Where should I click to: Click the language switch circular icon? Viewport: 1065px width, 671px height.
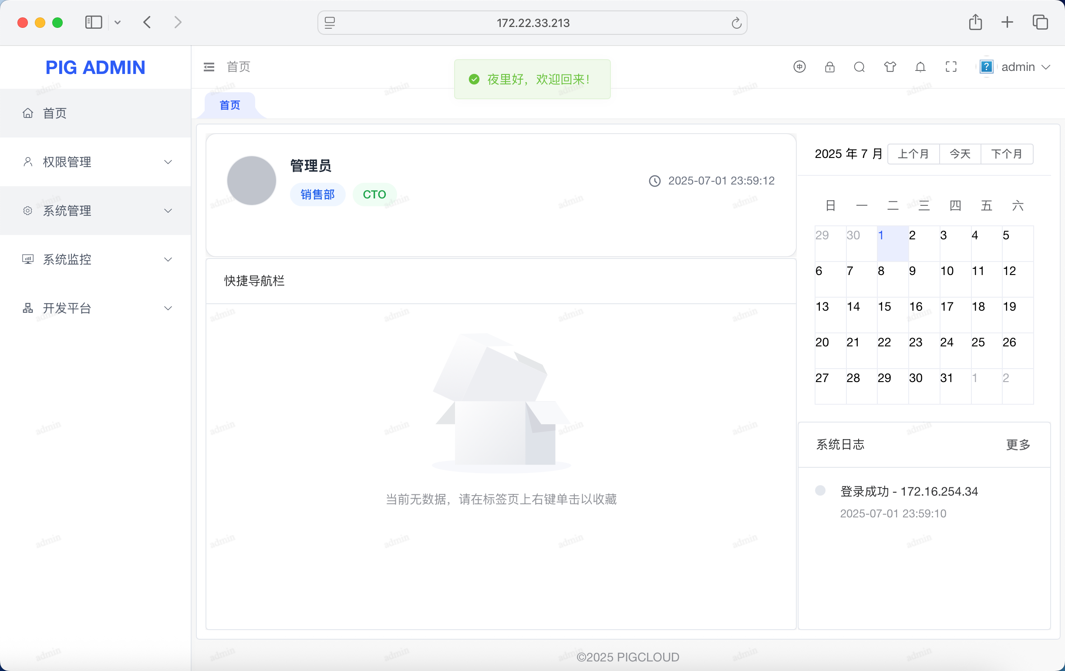(x=799, y=67)
